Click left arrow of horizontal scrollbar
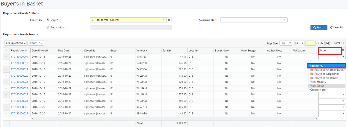The width and height of the screenshot is (348, 127). click(x=33, y=119)
